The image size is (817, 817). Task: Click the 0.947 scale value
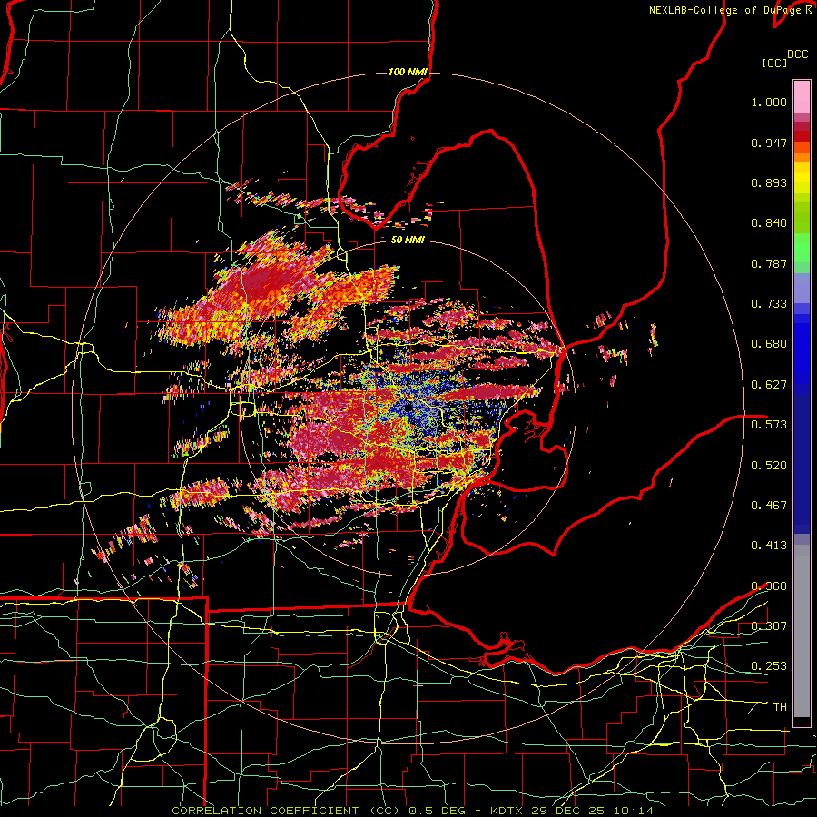[x=769, y=143]
